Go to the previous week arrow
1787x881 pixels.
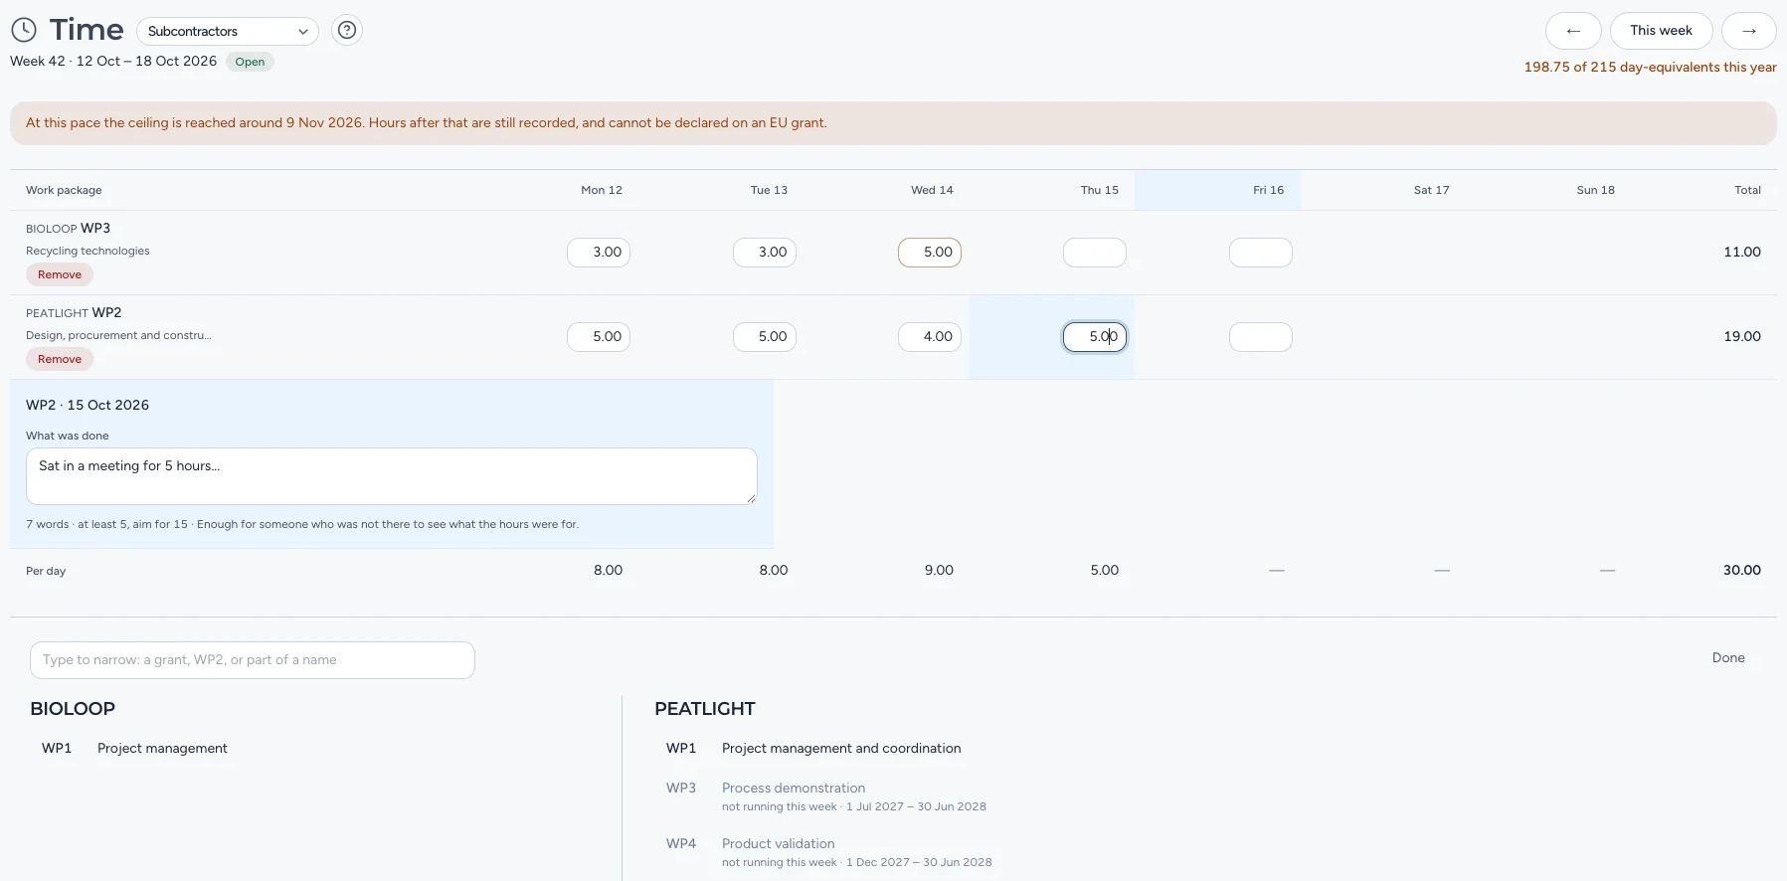1573,31
